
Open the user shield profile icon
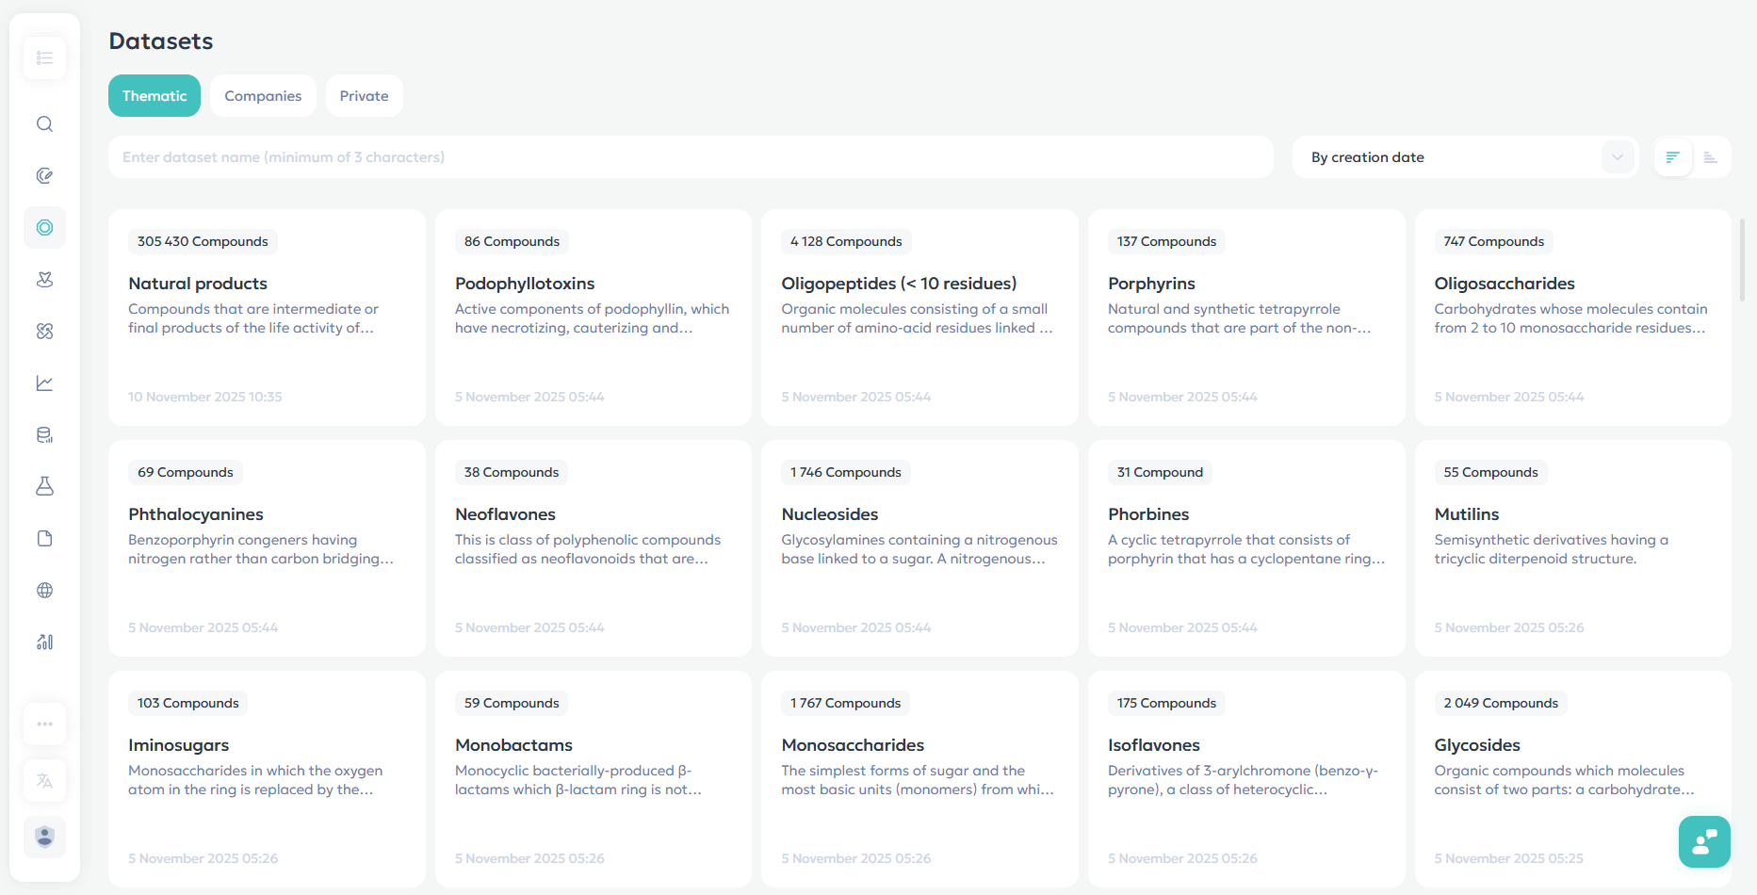(44, 838)
